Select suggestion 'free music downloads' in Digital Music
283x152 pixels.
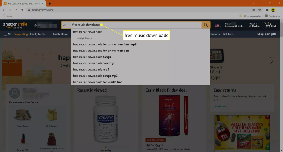pos(84,38)
